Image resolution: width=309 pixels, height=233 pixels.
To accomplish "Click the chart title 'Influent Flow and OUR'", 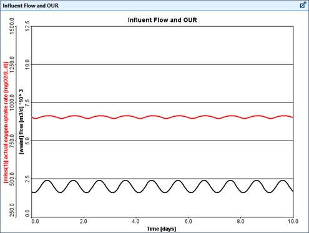I will click(x=162, y=20).
